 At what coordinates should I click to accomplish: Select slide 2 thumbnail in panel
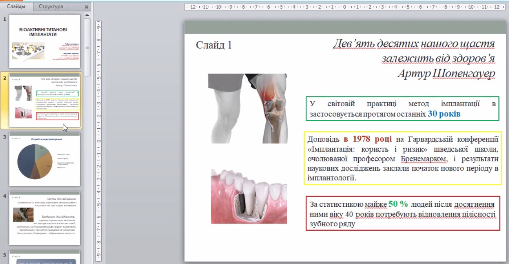point(45,100)
